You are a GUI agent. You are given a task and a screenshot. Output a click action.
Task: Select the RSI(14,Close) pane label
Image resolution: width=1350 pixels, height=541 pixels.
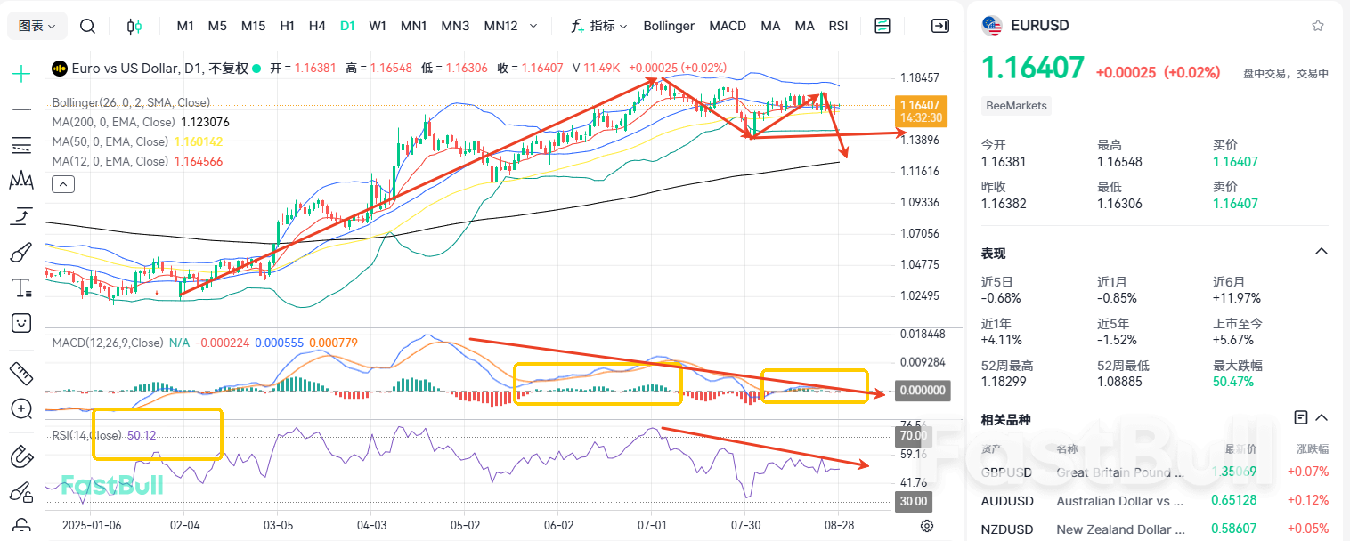(x=86, y=435)
